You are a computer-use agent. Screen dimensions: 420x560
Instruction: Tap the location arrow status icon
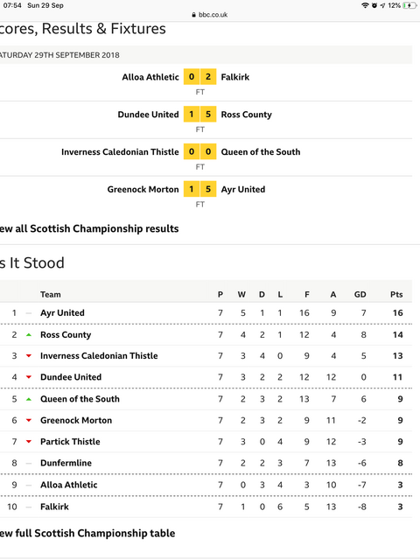[382, 5]
